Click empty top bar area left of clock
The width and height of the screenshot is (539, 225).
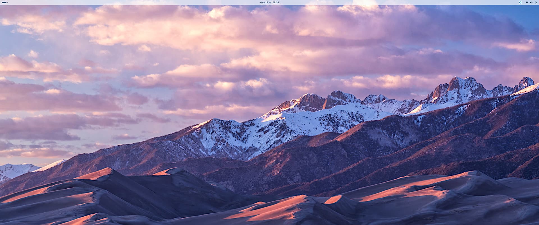140,2
